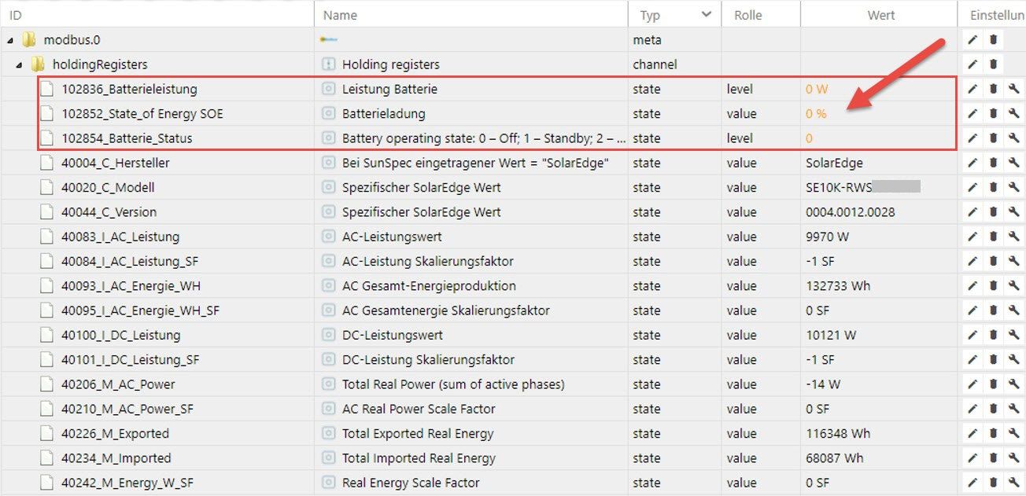The height and width of the screenshot is (496, 1026).
Task: Click the 0 % Batterieladung value
Action: pyautogui.click(x=816, y=113)
